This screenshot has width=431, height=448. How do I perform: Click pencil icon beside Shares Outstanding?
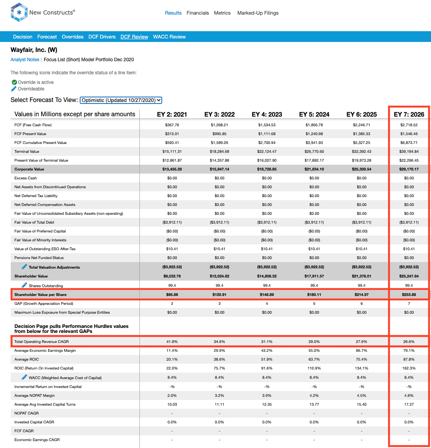[24, 285]
